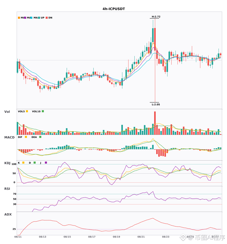This screenshot has width=227, height=244.
Task: Select the MACD panel label
Action: tap(9, 137)
